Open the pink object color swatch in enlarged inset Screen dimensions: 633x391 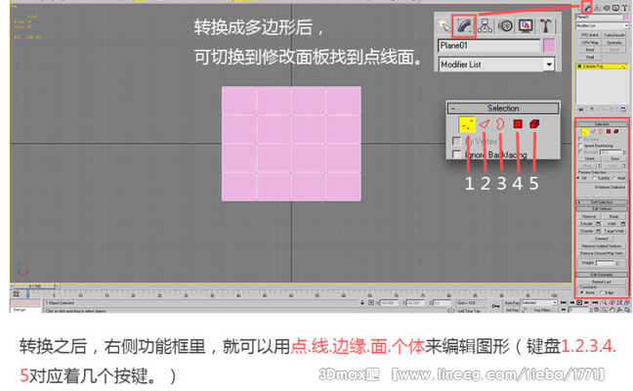[549, 46]
